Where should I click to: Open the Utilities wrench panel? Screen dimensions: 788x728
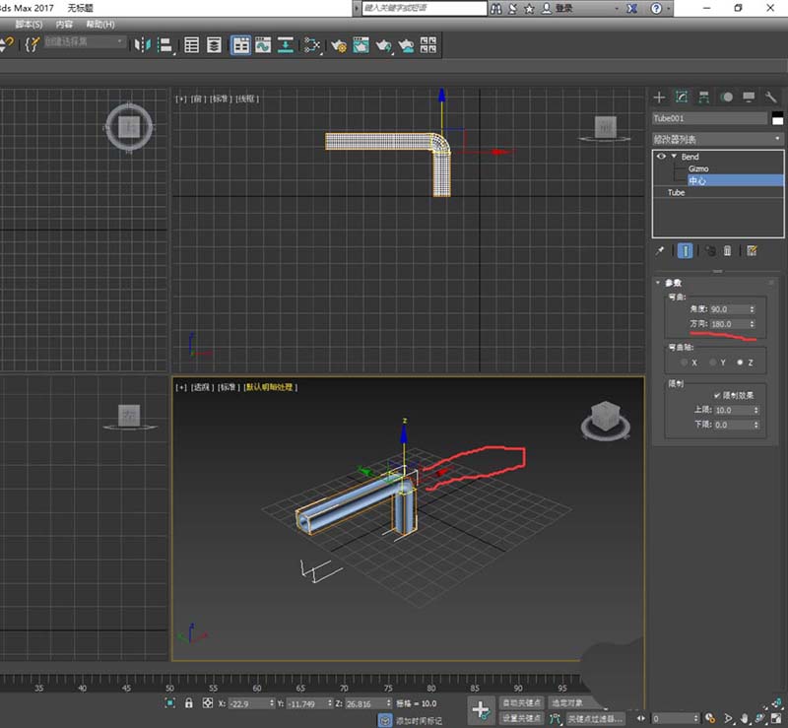click(x=771, y=97)
